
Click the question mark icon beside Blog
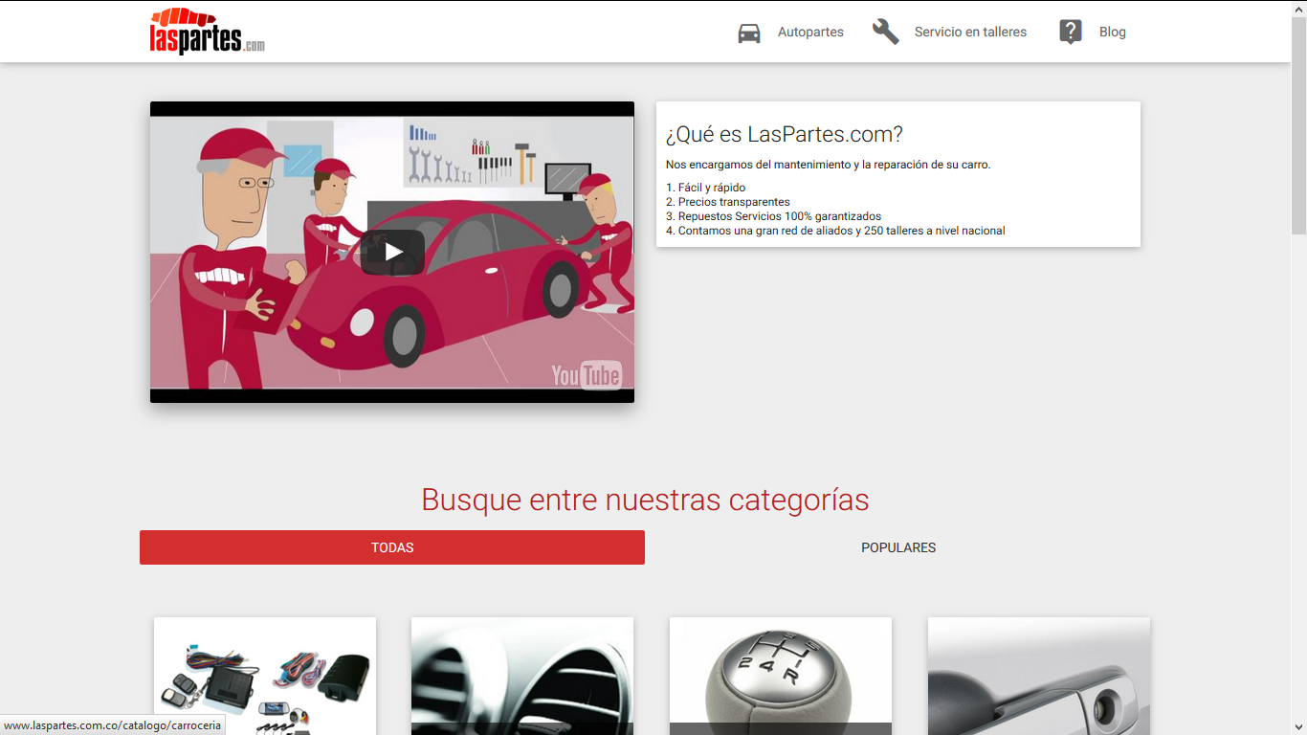click(x=1070, y=32)
